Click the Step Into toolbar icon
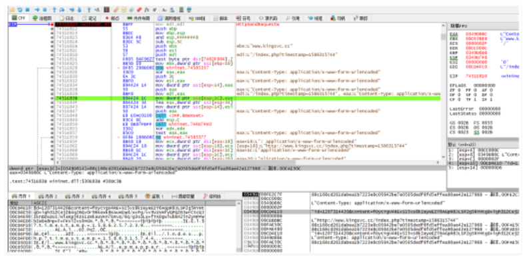This screenshot has width=527, height=258. (x=54, y=10)
